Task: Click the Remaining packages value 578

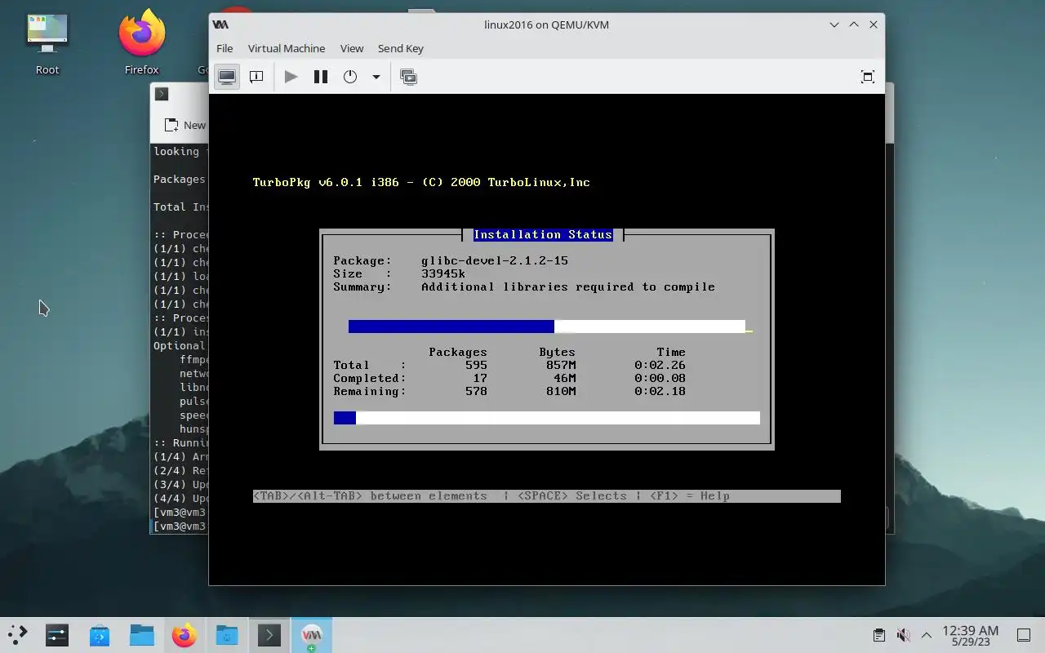Action: click(x=476, y=391)
